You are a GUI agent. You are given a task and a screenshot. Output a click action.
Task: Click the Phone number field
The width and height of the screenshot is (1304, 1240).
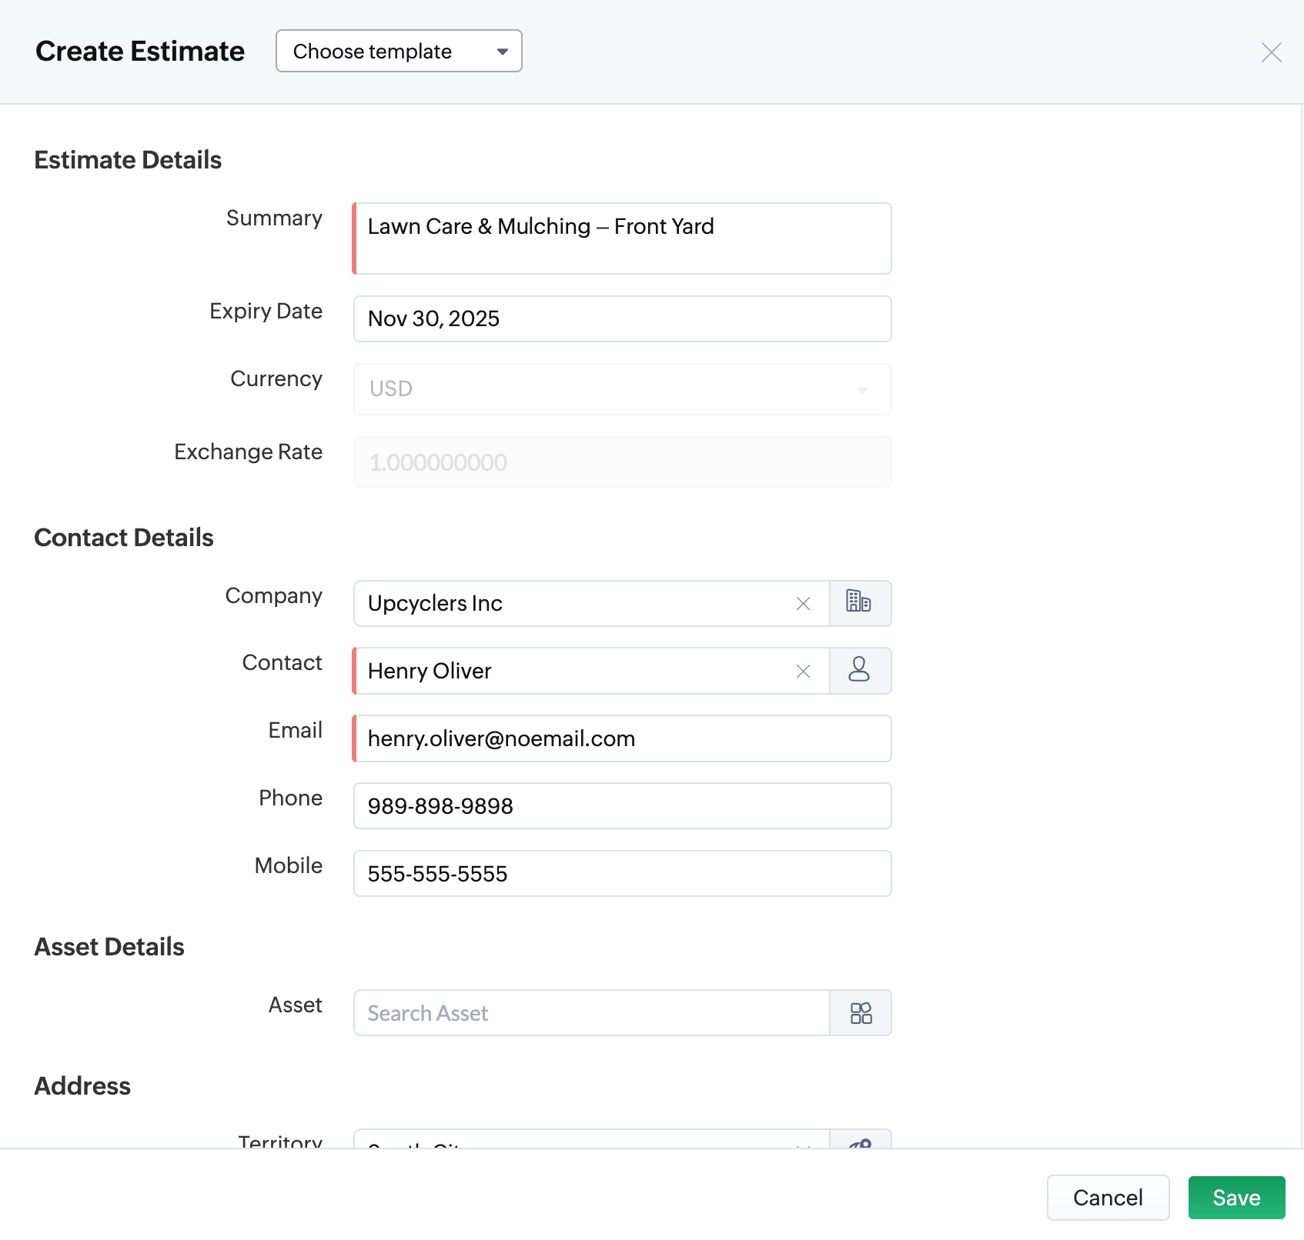[x=621, y=806]
